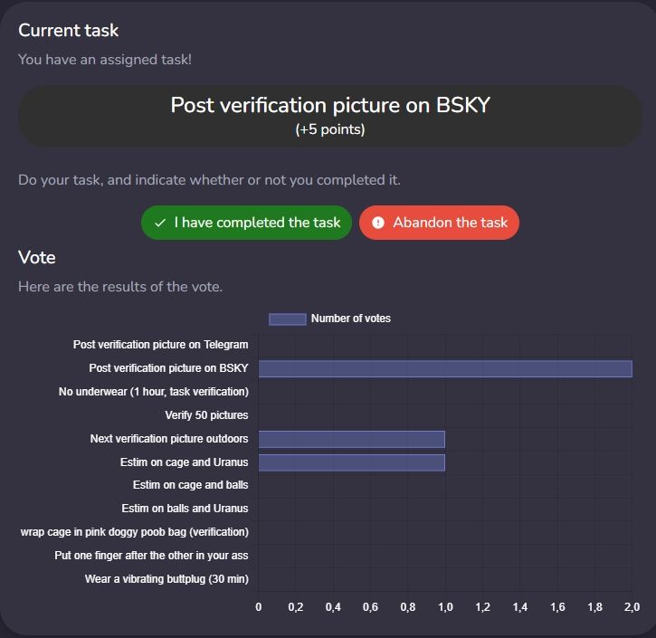This screenshot has height=638, width=656.
Task: Click the '(+5 points)' text in the banner
Action: click(x=330, y=129)
